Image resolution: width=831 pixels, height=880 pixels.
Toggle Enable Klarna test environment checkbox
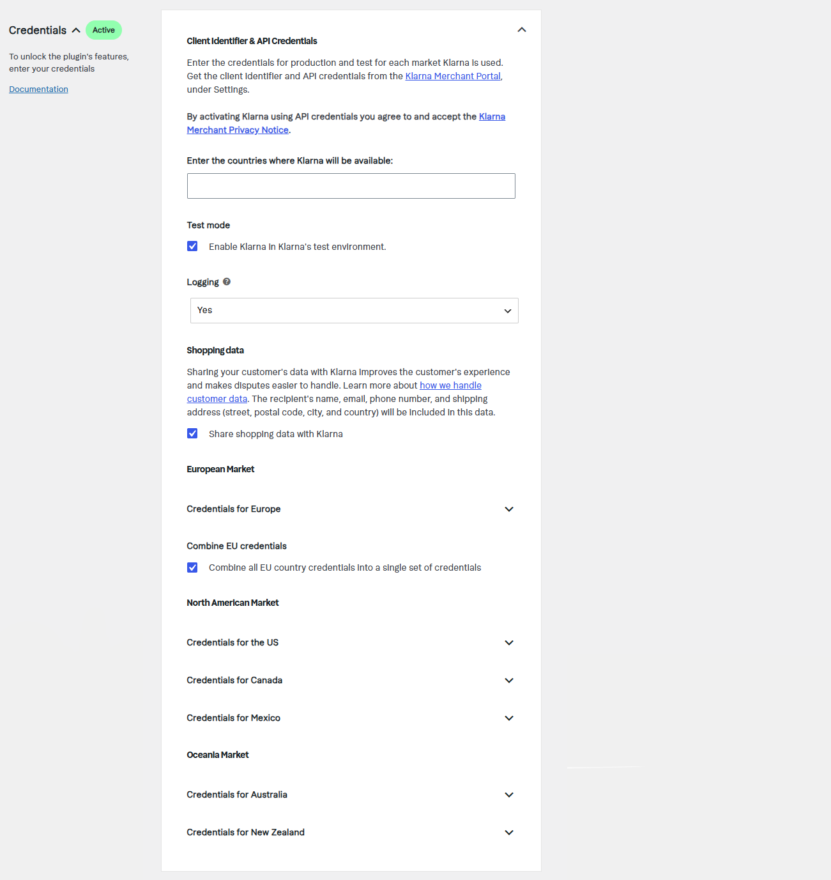point(192,246)
